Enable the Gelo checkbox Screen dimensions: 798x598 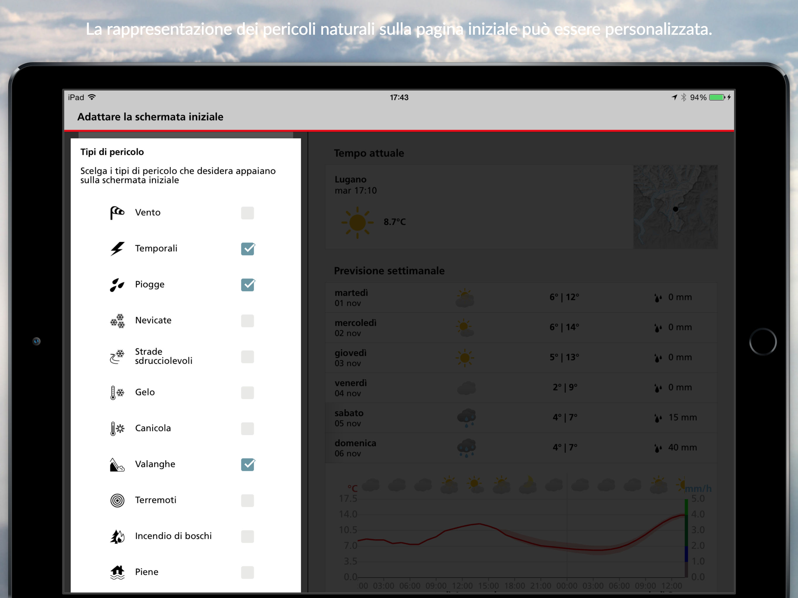point(247,392)
